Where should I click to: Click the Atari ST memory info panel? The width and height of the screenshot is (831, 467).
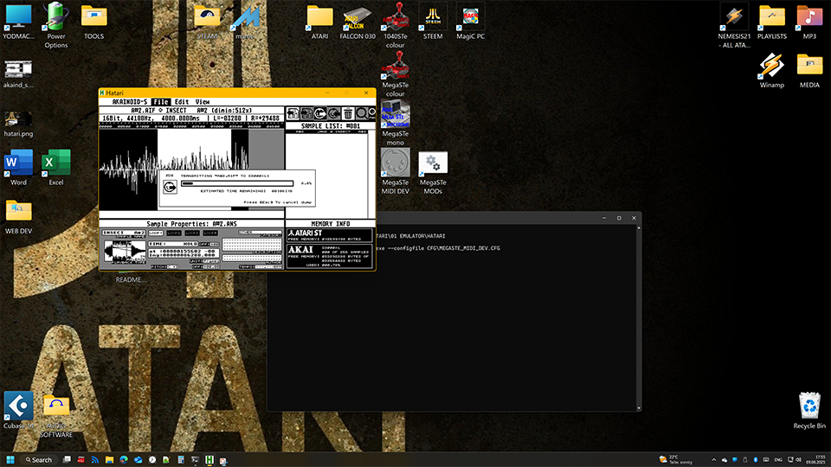(330, 235)
